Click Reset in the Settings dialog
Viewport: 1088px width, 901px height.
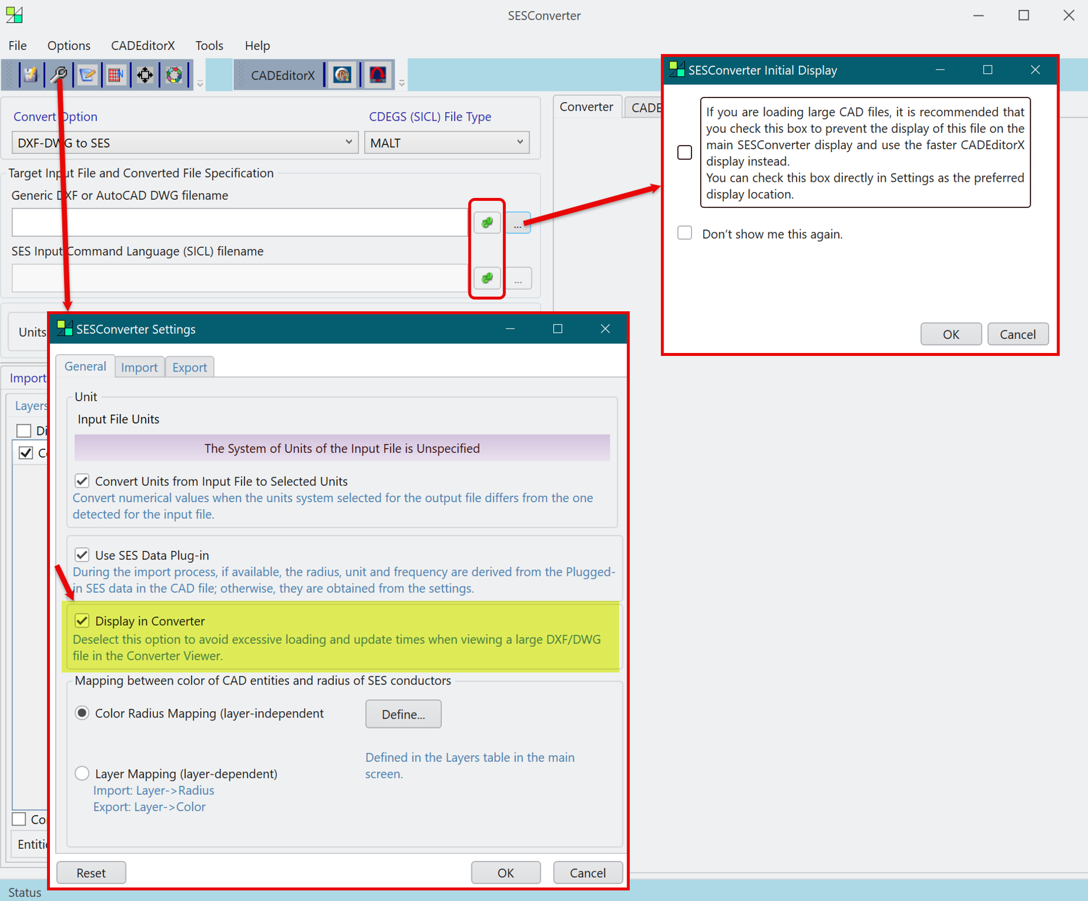tap(91, 873)
